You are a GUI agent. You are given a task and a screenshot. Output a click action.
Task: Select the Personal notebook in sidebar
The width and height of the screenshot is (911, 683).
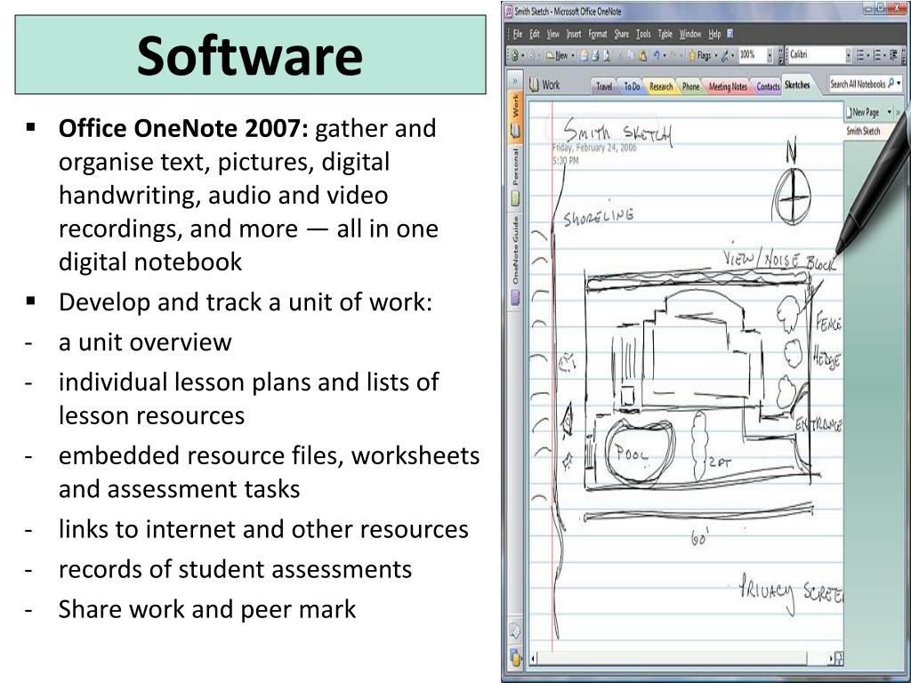coord(515,177)
